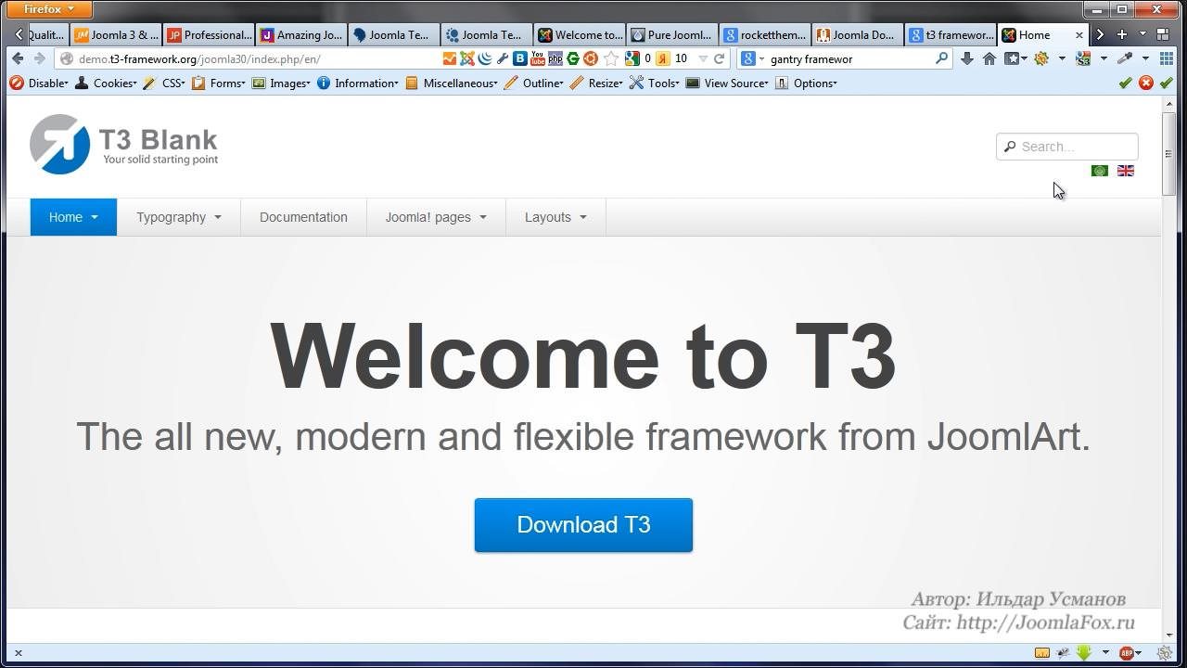
Task: Click the gear icon in the status bar corner
Action: point(1167,653)
